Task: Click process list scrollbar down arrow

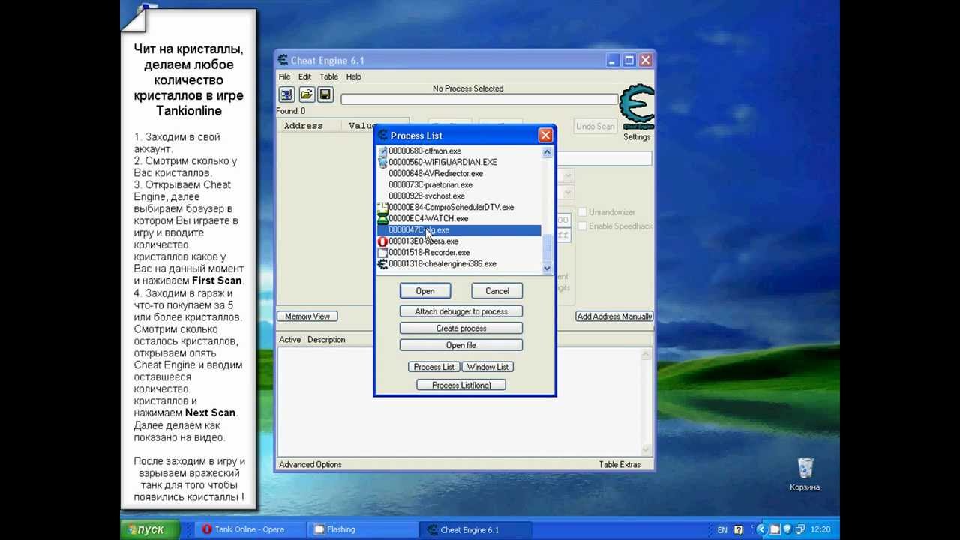Action: click(x=547, y=268)
